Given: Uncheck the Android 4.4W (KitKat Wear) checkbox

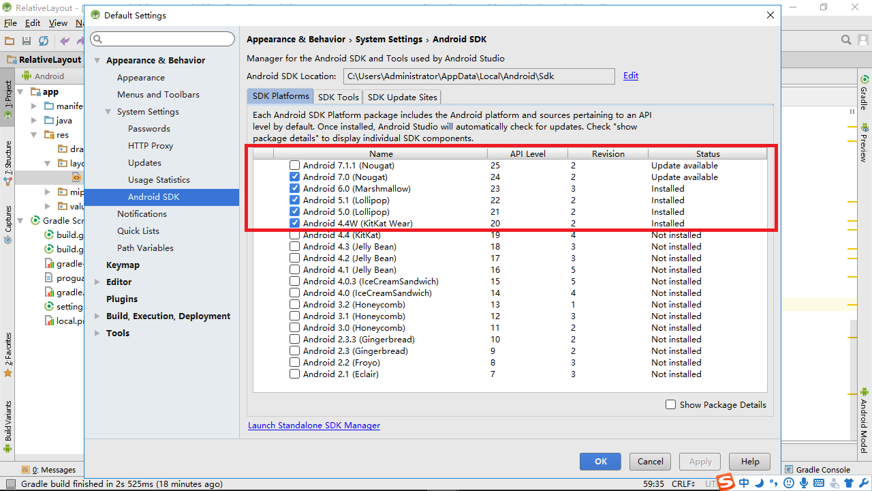Looking at the screenshot, I should (294, 223).
